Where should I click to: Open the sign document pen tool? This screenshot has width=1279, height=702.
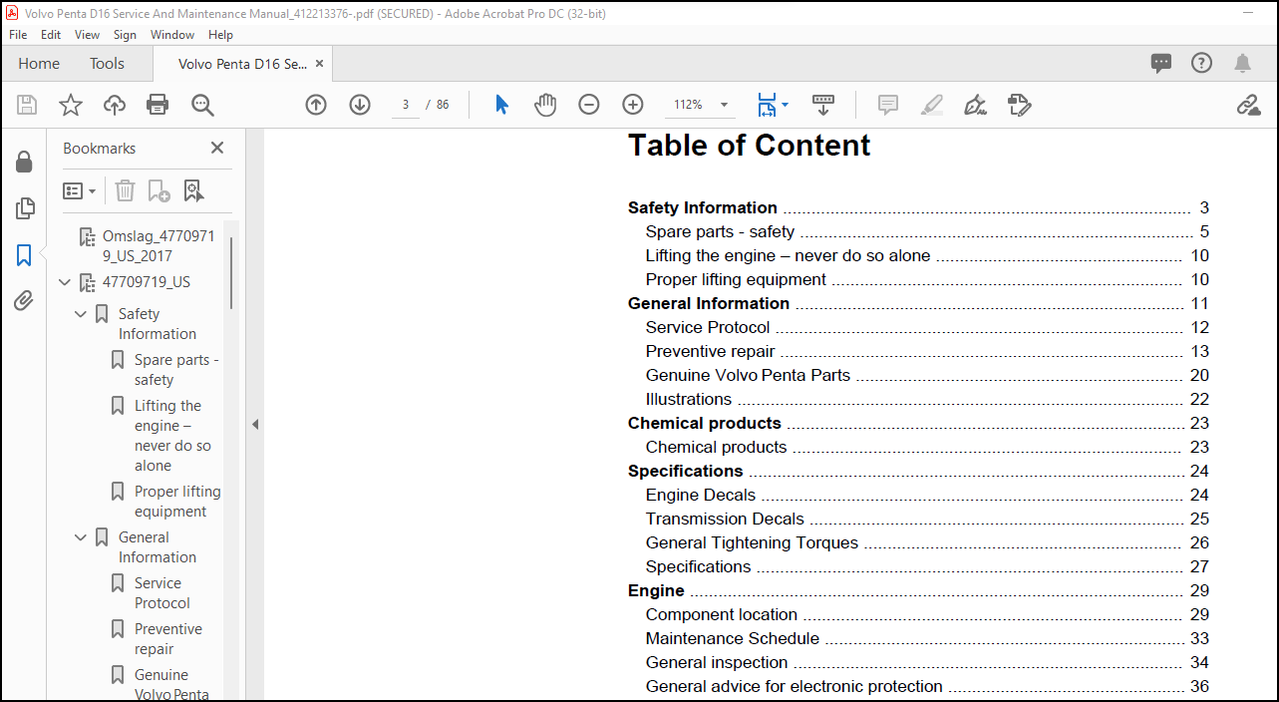[976, 105]
